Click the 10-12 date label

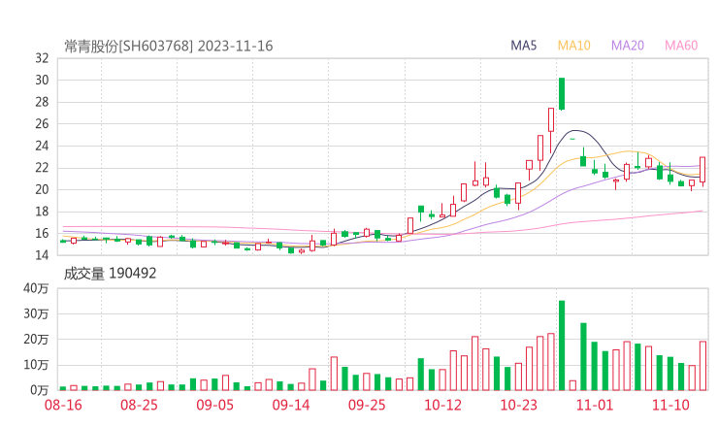[x=442, y=405]
